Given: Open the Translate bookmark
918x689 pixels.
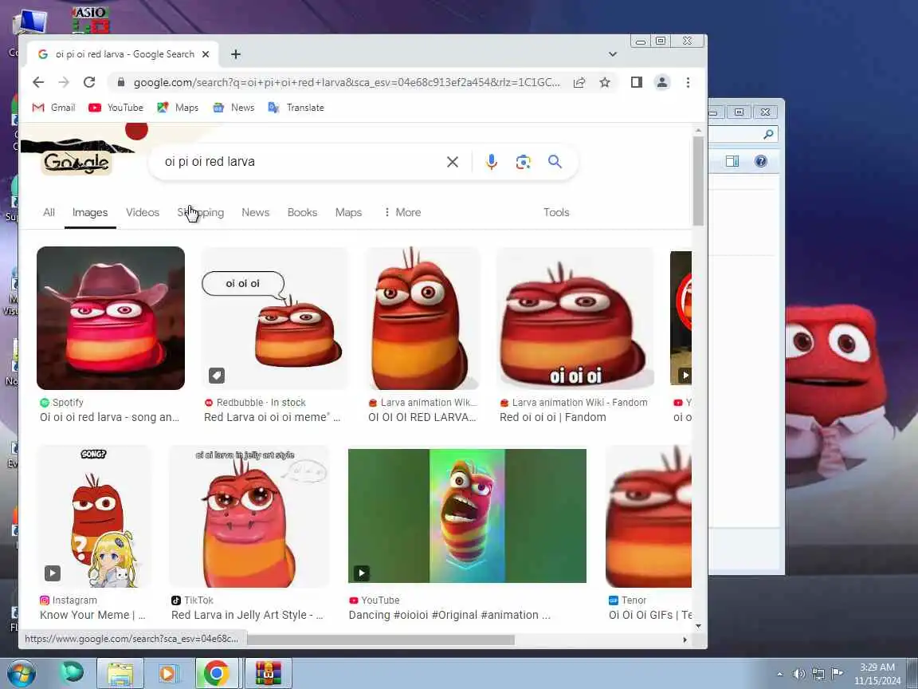Looking at the screenshot, I should point(296,108).
